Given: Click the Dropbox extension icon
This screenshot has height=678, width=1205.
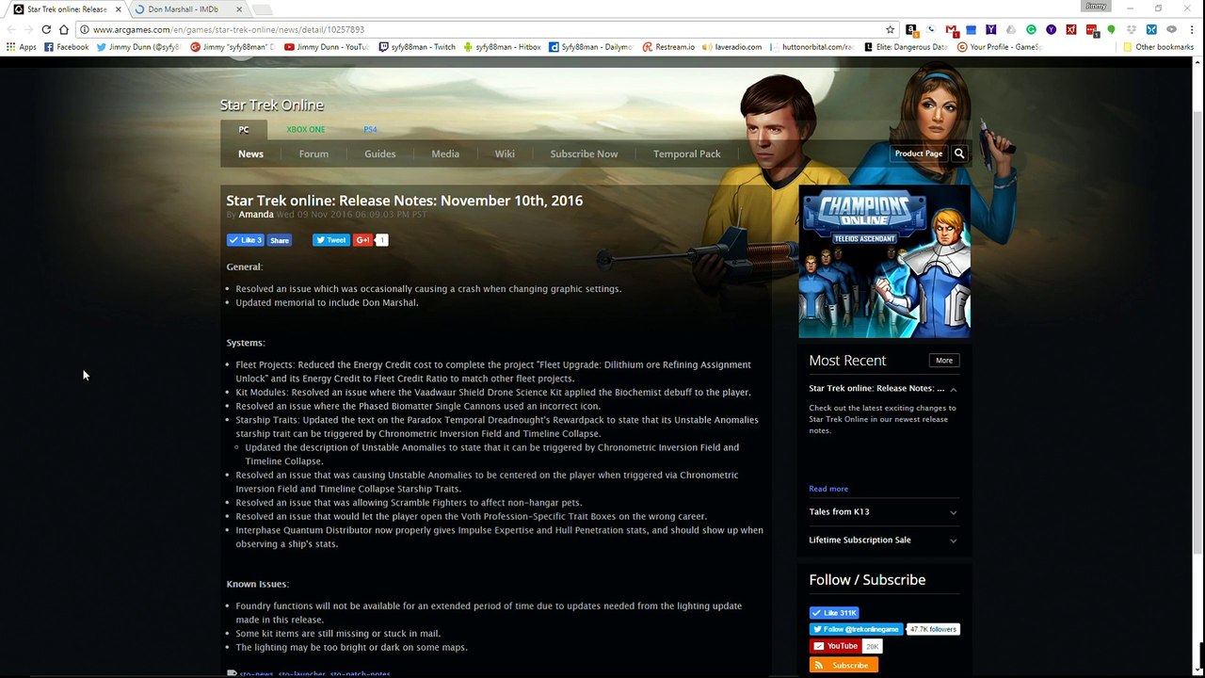Looking at the screenshot, I should click(1132, 29).
